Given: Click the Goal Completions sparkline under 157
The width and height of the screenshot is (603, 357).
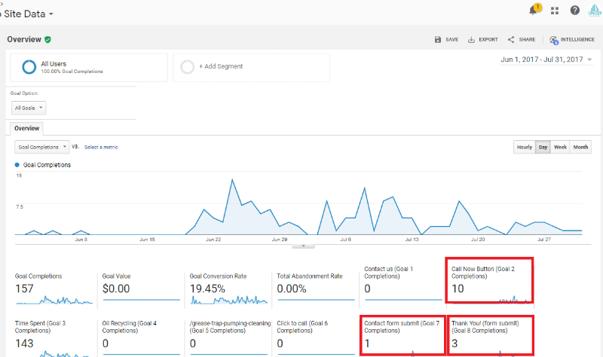Looking at the screenshot, I should tap(54, 300).
